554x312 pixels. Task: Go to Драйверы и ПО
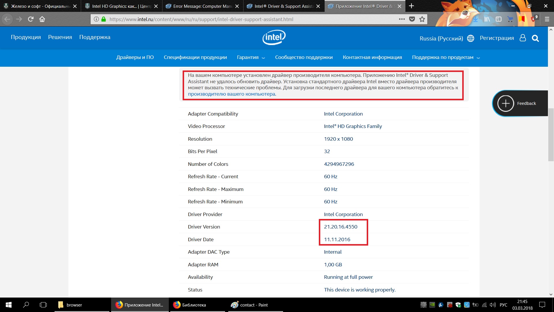tap(135, 57)
